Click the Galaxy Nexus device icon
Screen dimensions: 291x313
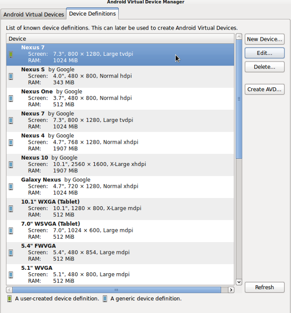pos(11,187)
